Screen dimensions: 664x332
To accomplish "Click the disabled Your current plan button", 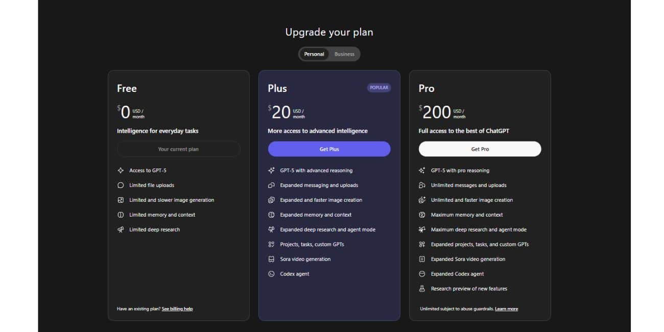I will [178, 149].
